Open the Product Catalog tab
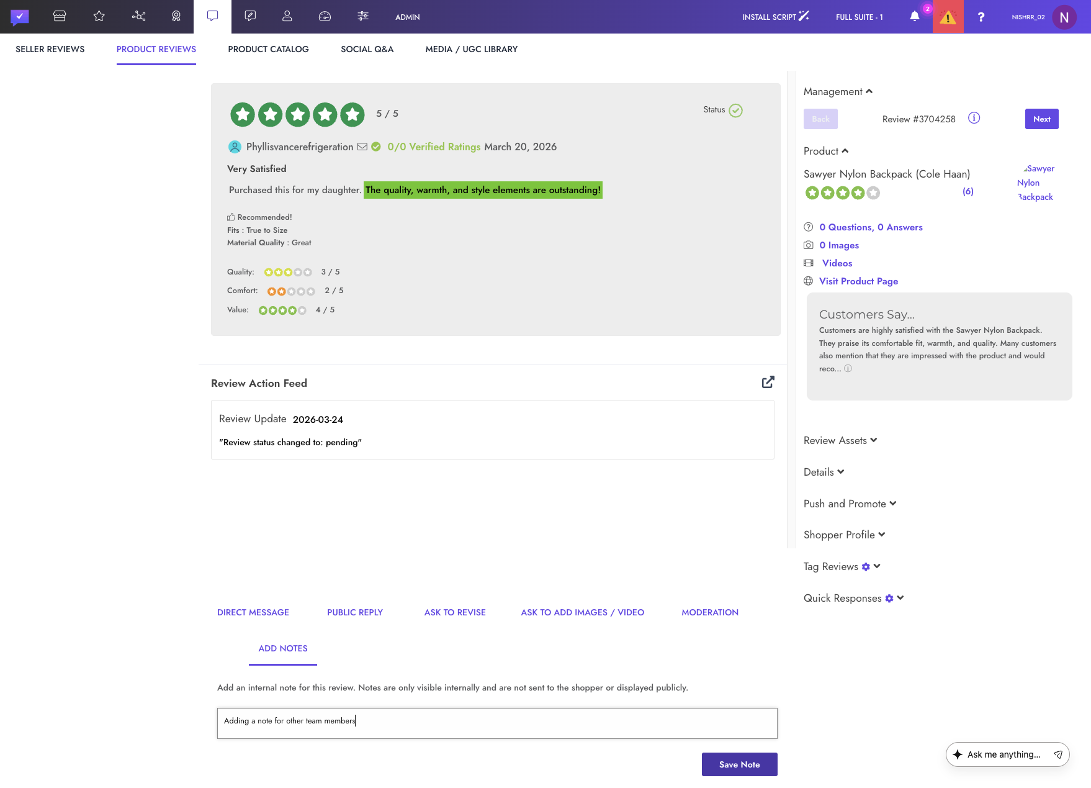This screenshot has height=788, width=1091. [268, 49]
